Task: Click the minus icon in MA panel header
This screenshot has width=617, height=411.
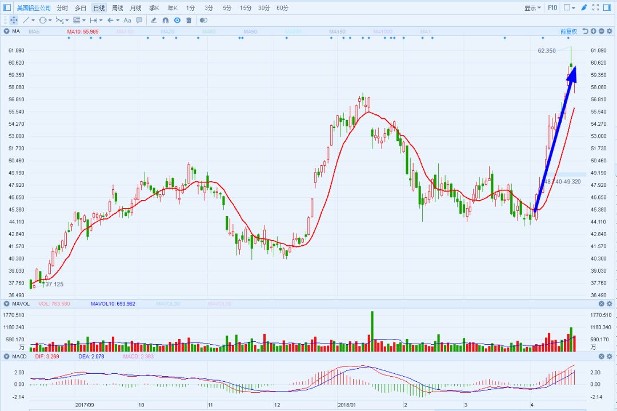Action: pyautogui.click(x=601, y=31)
